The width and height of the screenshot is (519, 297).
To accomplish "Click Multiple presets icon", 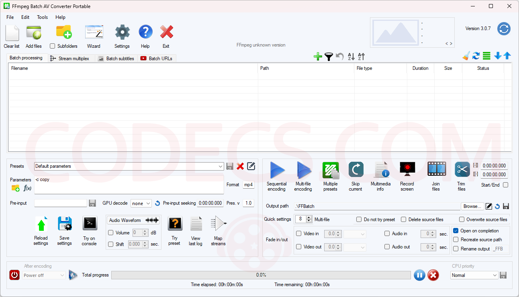I will pos(331,170).
